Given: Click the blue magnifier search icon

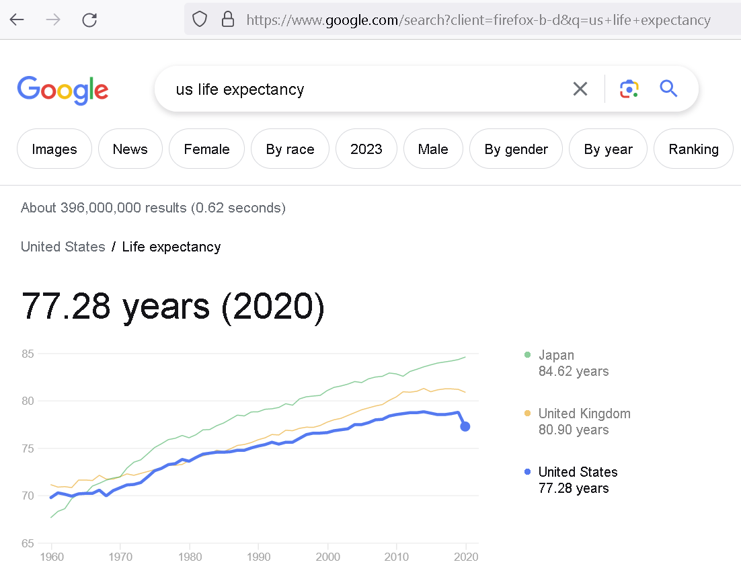Looking at the screenshot, I should pyautogui.click(x=668, y=89).
